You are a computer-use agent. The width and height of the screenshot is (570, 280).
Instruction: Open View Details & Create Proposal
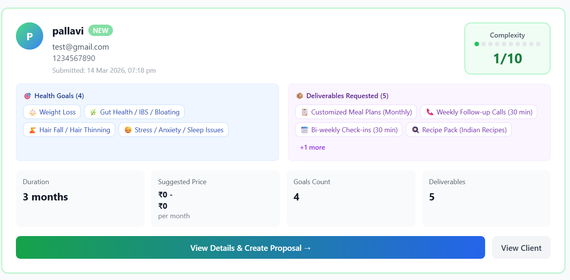point(250,248)
